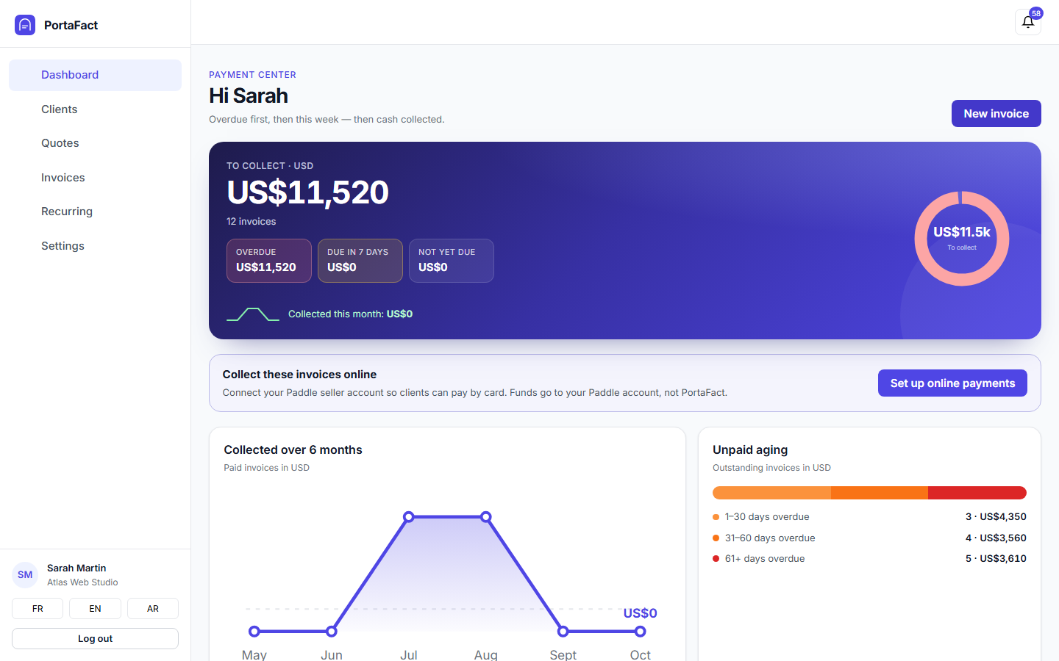Go to the Clients page
This screenshot has height=661, width=1059.
95,109
